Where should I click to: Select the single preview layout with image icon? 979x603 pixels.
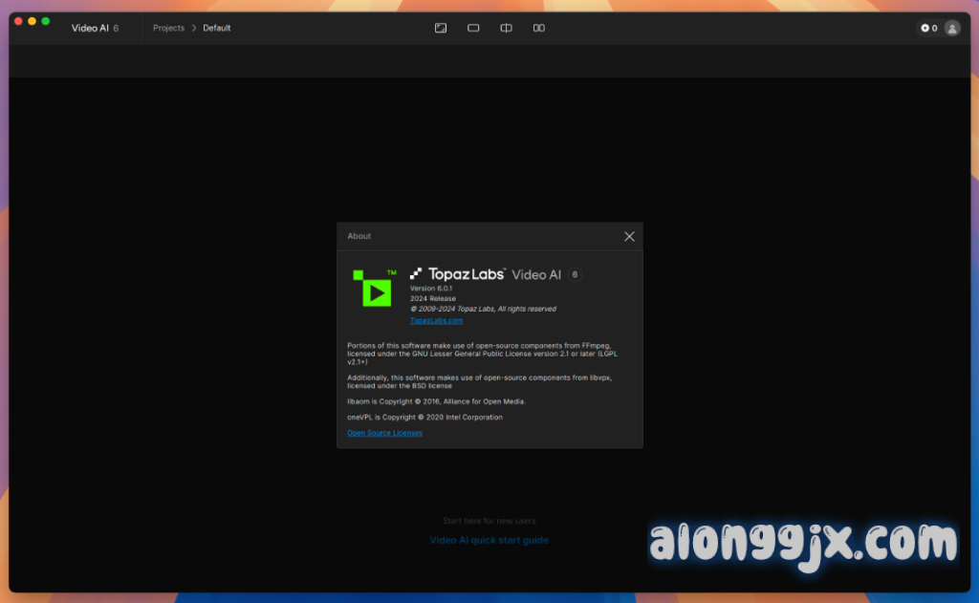coord(441,28)
